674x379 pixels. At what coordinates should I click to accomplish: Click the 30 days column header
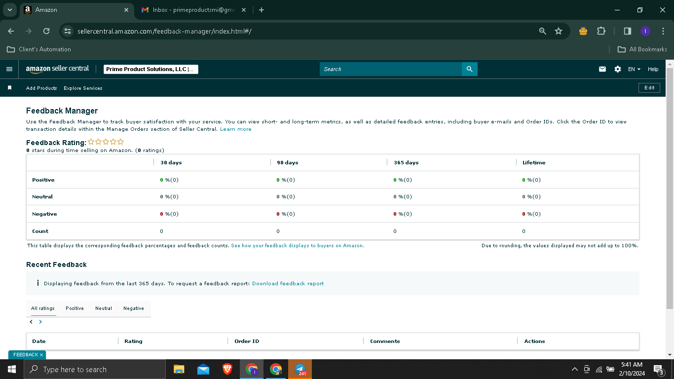coord(171,162)
